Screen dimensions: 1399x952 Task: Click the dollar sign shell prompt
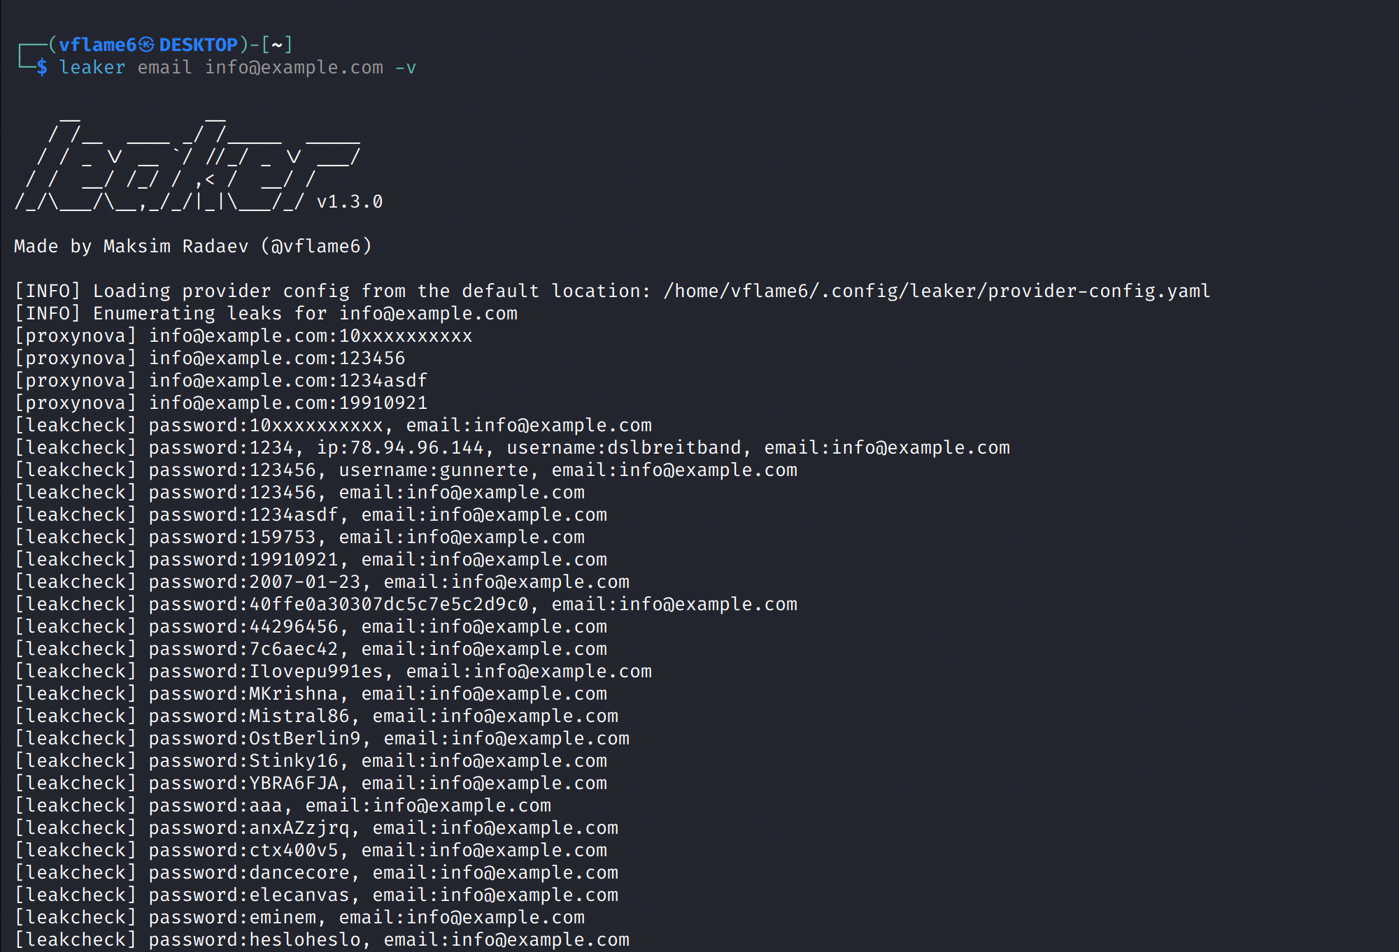[42, 68]
